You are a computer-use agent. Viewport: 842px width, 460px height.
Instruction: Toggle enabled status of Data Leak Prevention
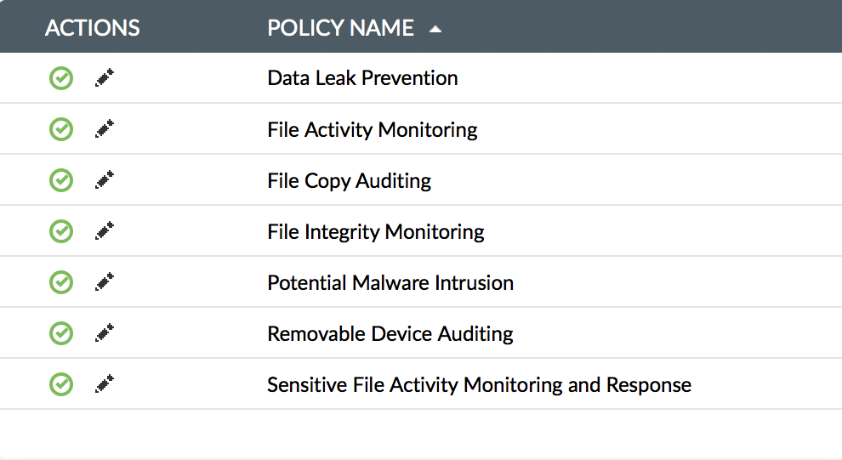point(61,79)
